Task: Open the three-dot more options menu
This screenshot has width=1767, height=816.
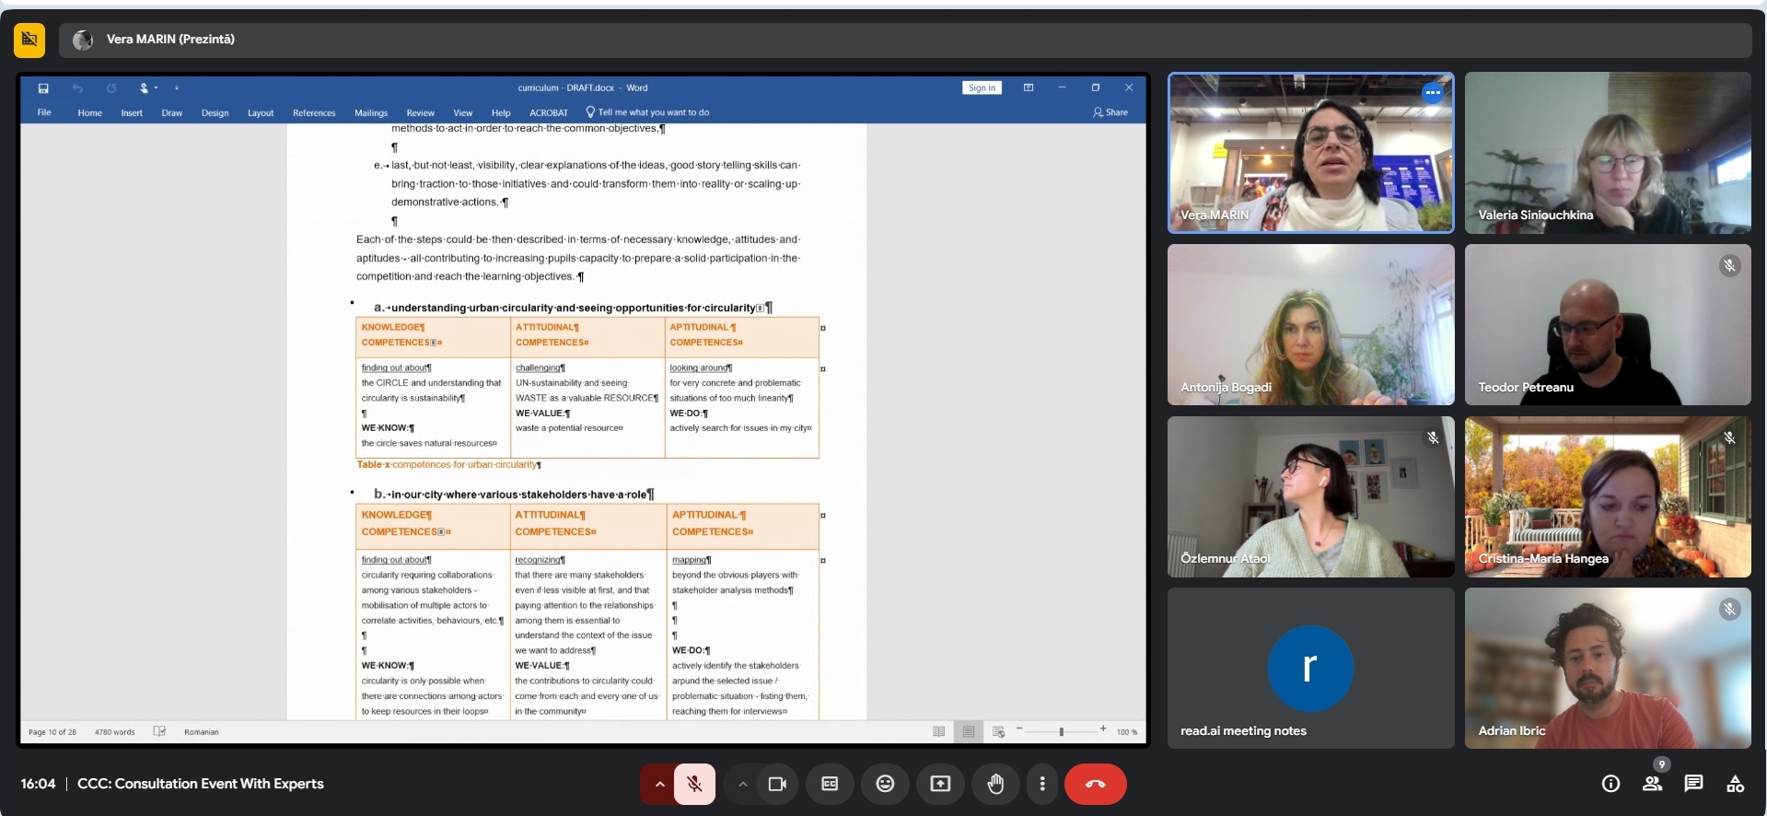Action: [1042, 784]
